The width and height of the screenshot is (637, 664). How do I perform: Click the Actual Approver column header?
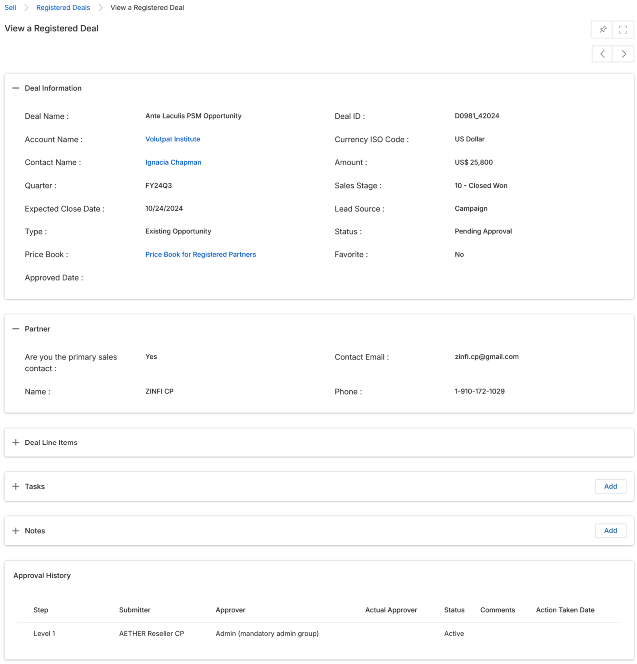tap(391, 610)
